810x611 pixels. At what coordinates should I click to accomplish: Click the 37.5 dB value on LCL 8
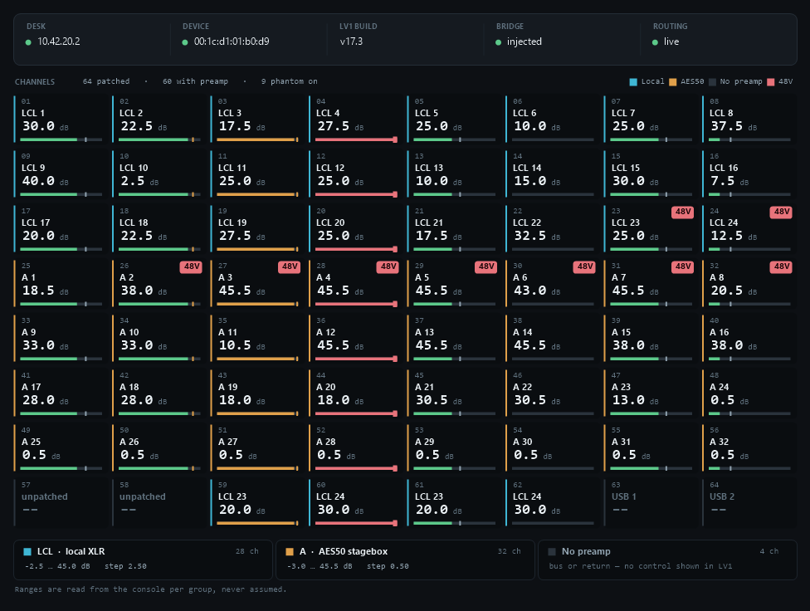pos(733,126)
